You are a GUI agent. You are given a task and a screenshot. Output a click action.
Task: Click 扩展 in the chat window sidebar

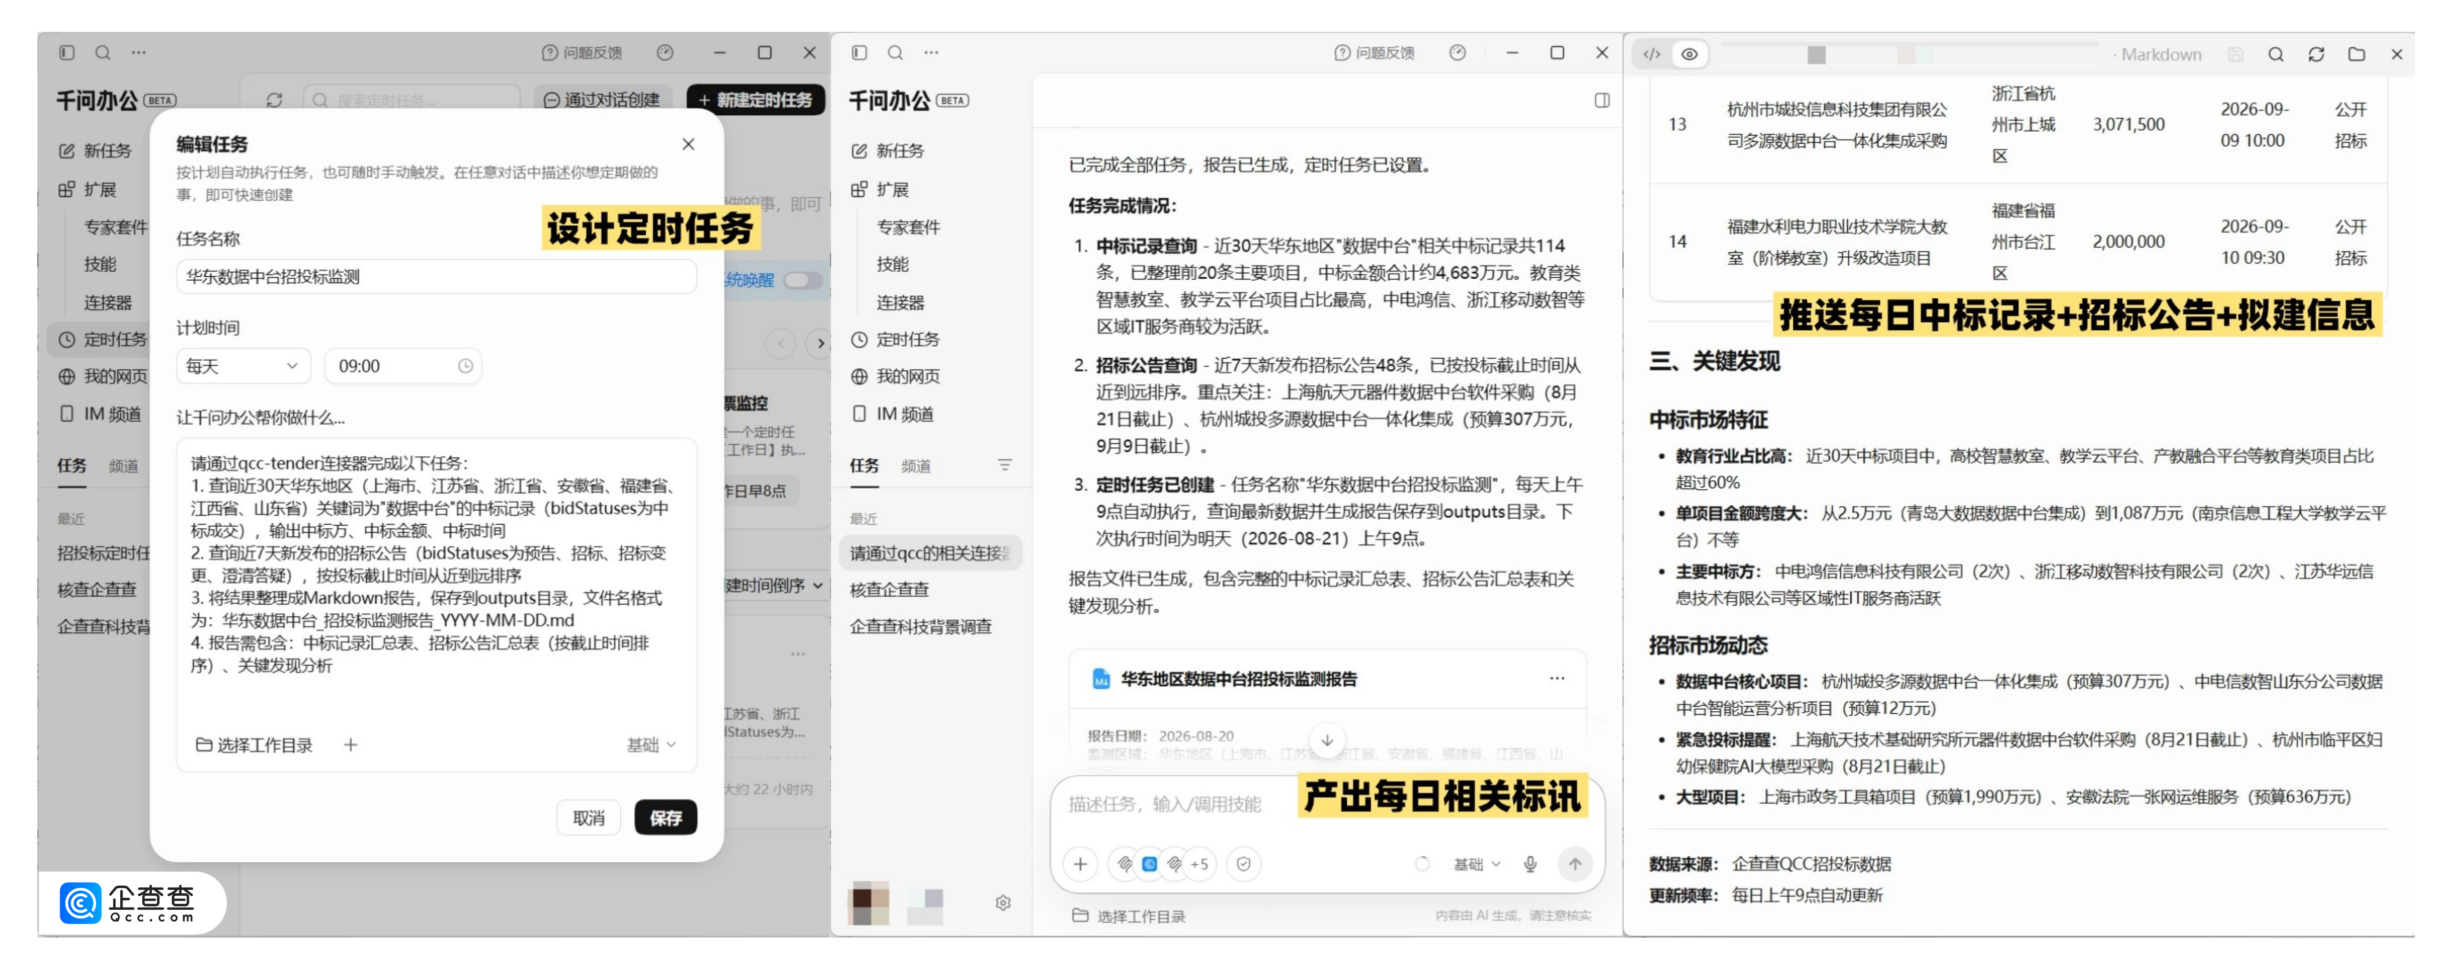tap(881, 189)
